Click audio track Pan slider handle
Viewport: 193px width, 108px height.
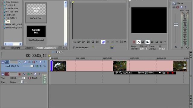coord(22,82)
